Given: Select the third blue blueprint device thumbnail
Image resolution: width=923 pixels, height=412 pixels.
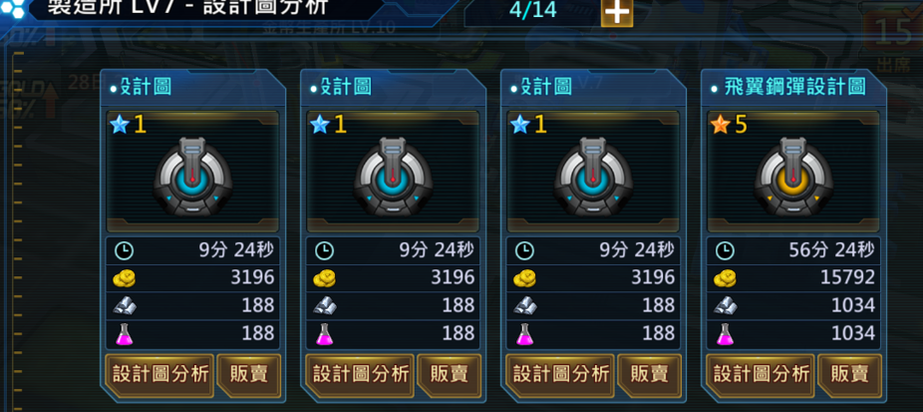Looking at the screenshot, I should coord(593,177).
